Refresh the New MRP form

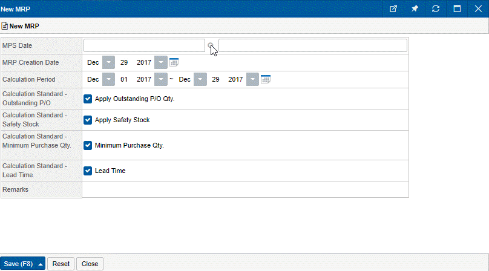coord(436,8)
